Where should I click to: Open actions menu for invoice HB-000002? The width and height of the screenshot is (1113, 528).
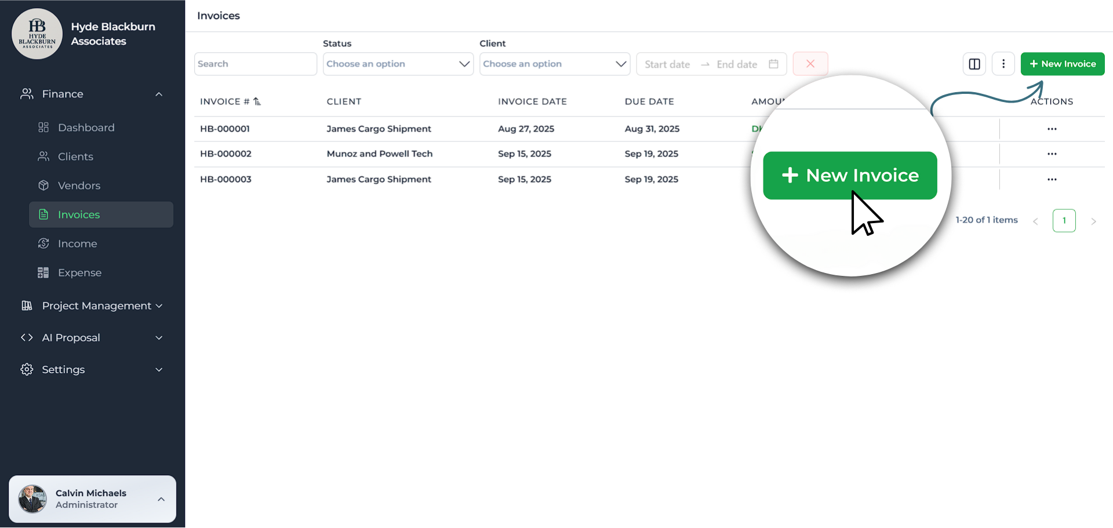1052,154
